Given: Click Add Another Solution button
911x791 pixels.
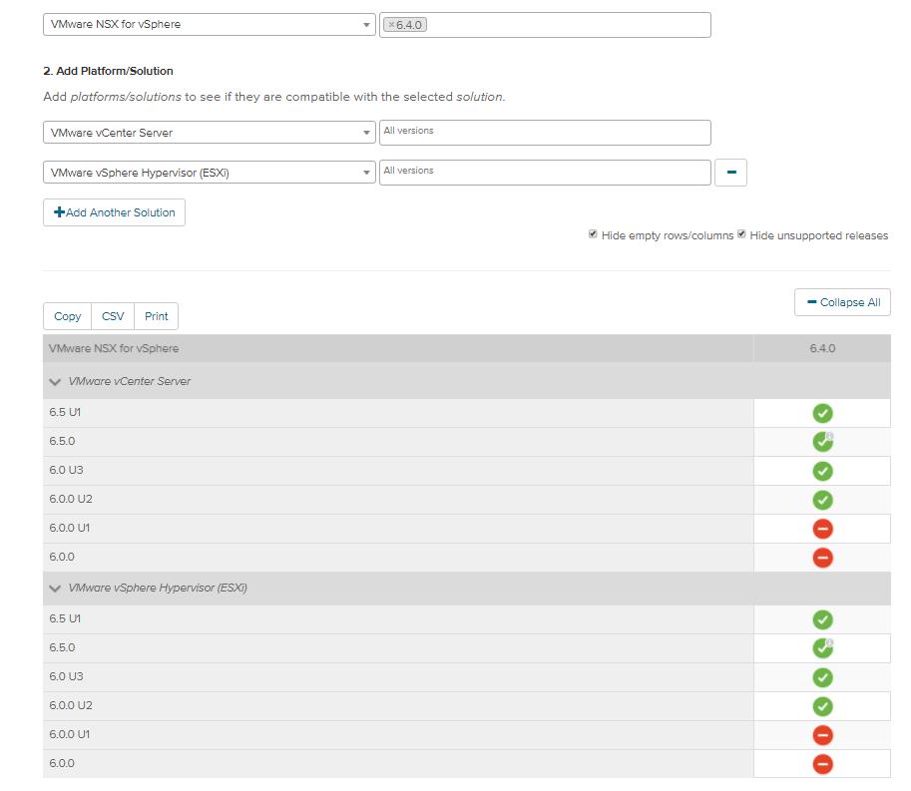Looking at the screenshot, I should pos(114,212).
